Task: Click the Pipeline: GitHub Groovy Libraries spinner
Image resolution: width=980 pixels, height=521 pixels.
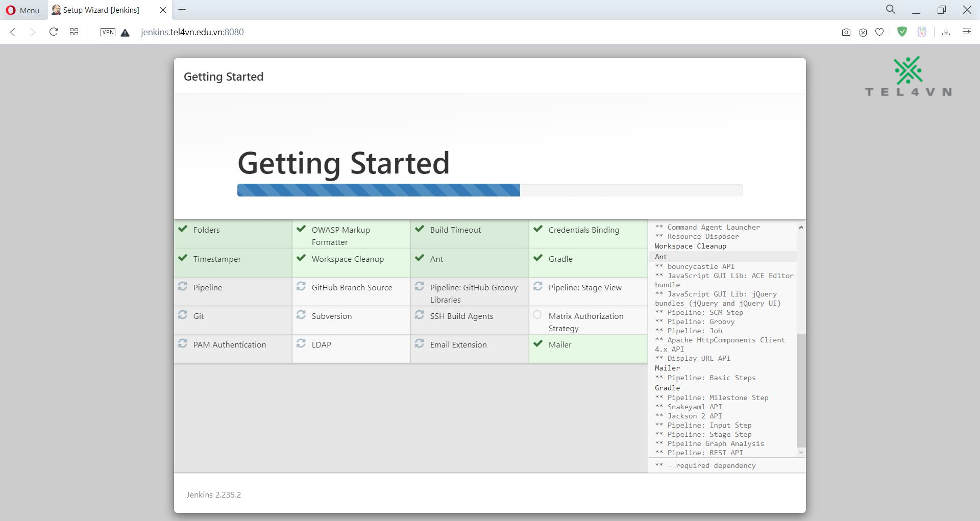Action: [x=420, y=286]
